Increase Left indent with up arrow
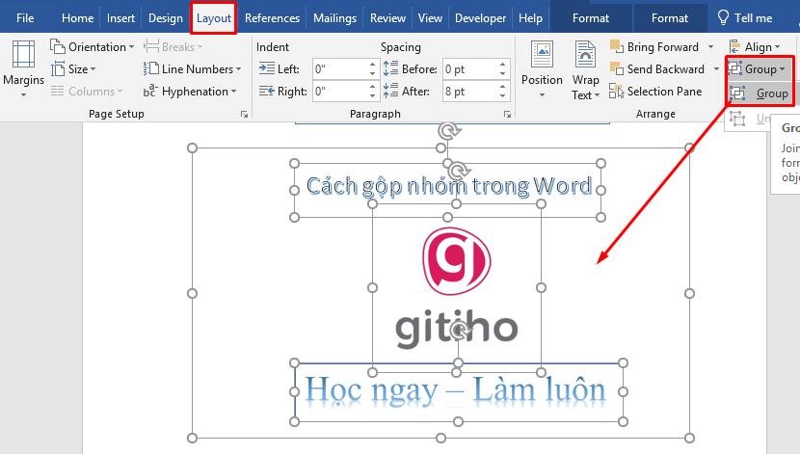This screenshot has height=454, width=800. click(x=372, y=65)
